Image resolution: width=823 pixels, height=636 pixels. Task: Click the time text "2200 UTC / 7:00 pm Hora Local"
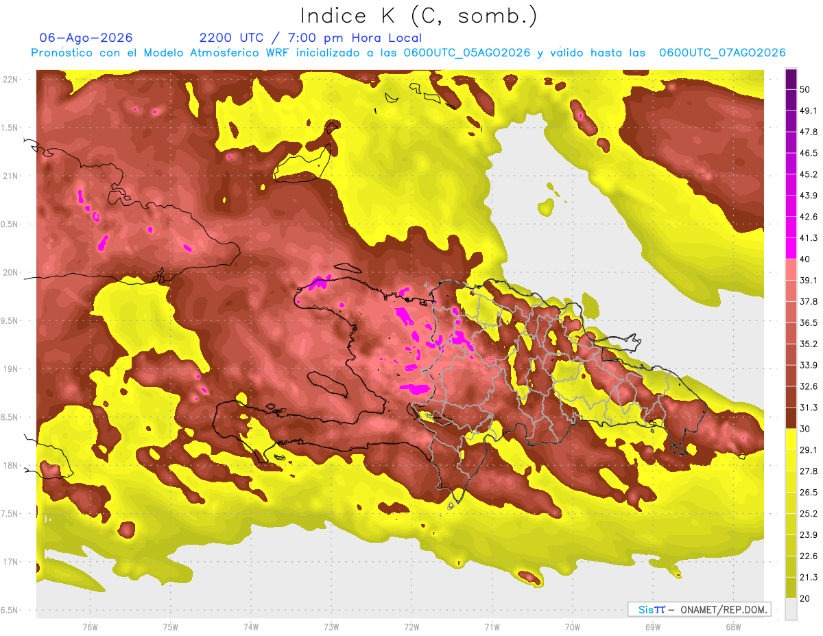(311, 38)
